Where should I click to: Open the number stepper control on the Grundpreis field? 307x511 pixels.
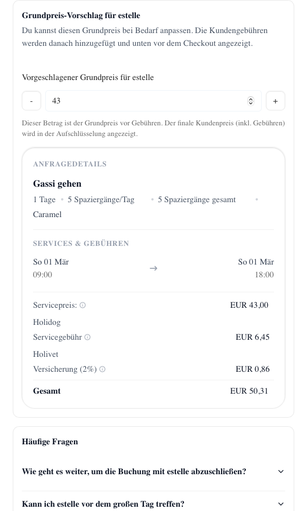tap(251, 101)
